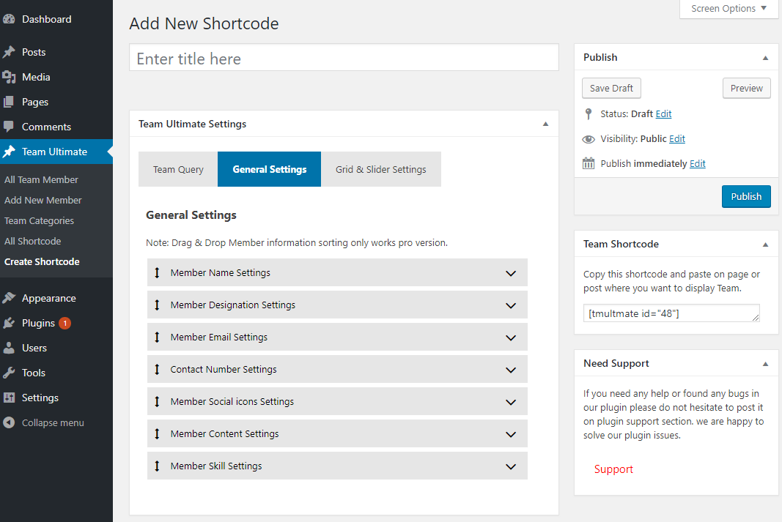Click the Preview button
This screenshot has width=782, height=522.
[747, 88]
